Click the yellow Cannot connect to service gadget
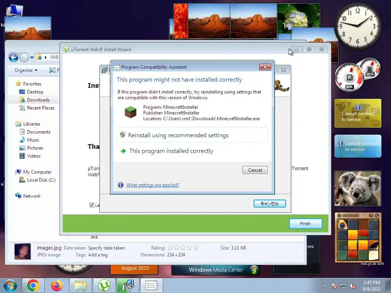The width and height of the screenshot is (391, 293). [x=358, y=113]
